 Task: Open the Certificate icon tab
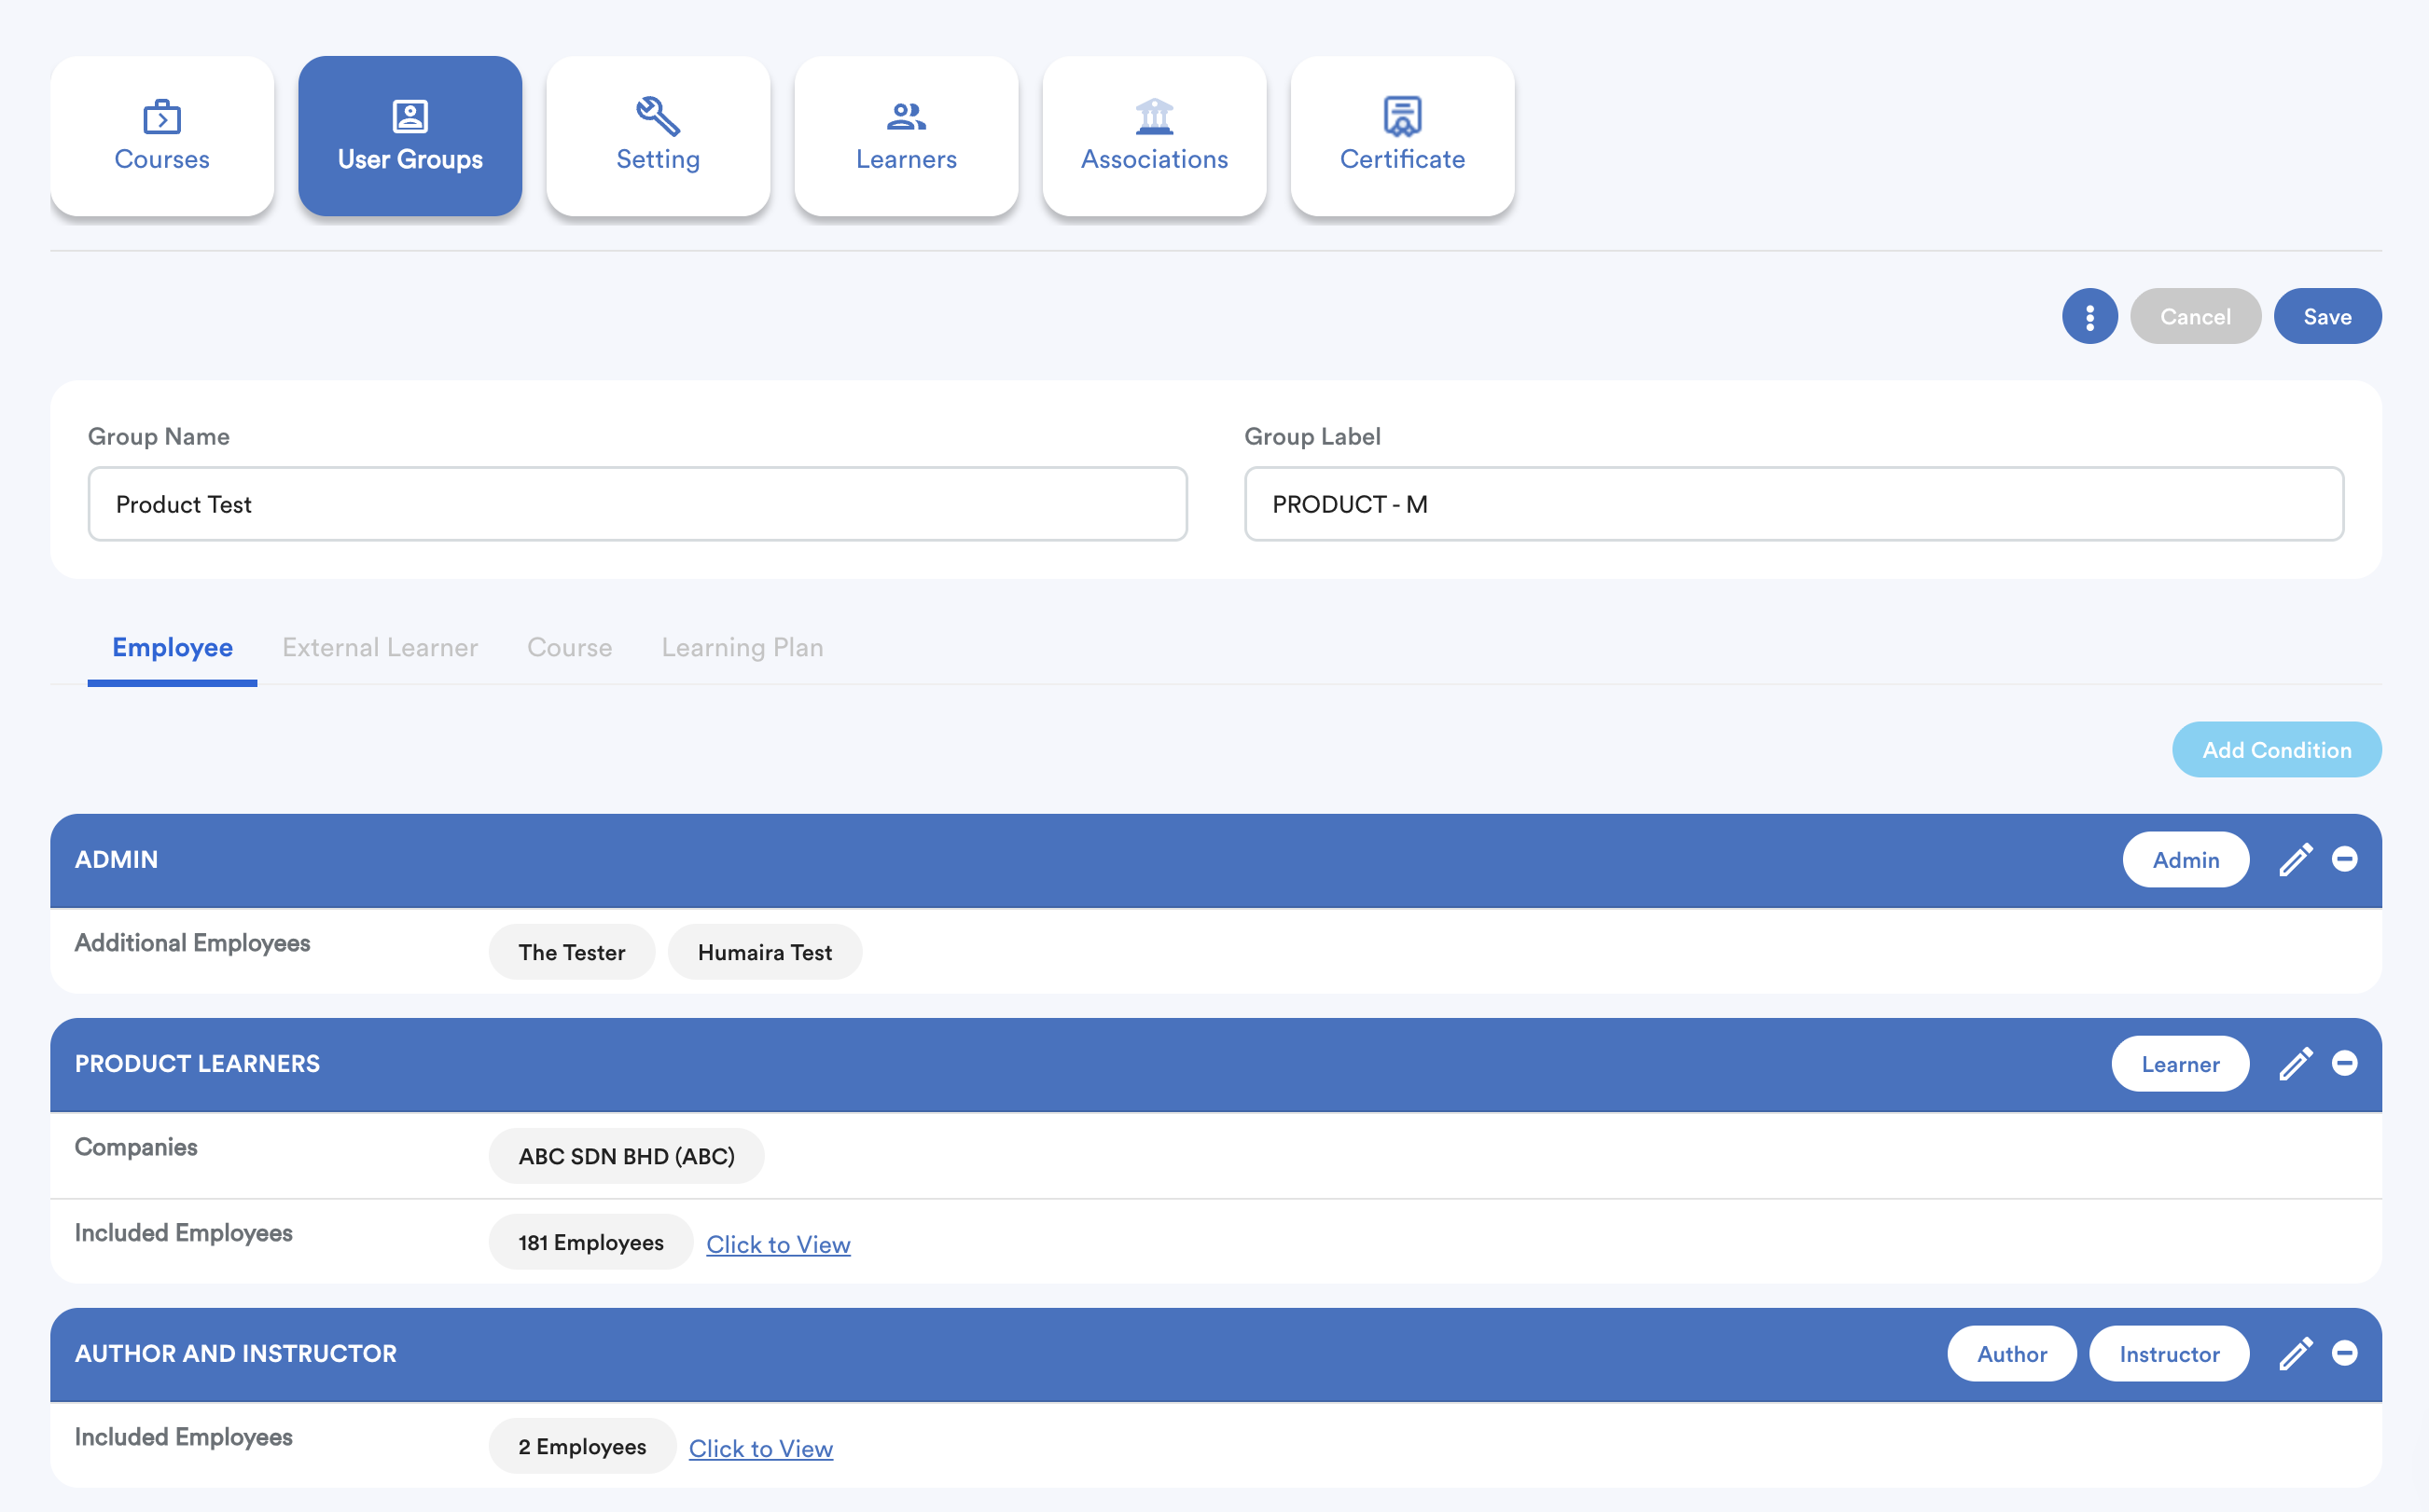click(1402, 136)
